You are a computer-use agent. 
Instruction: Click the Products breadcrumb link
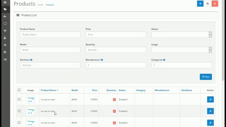[50, 5]
